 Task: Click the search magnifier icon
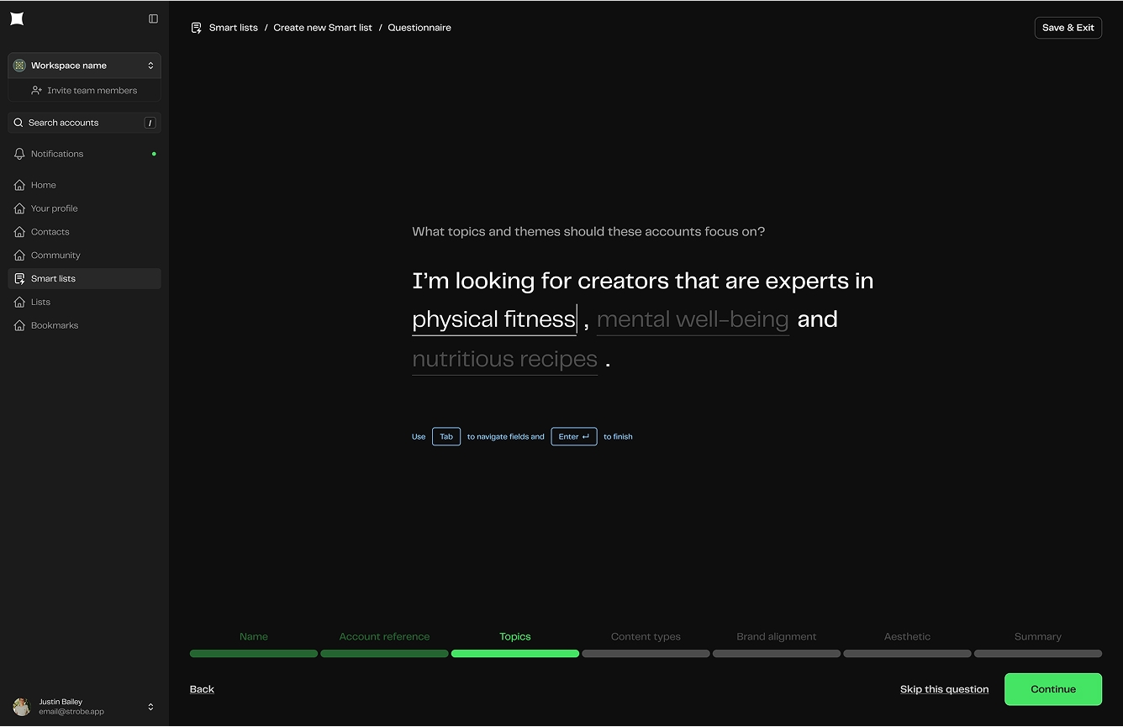[x=18, y=123]
